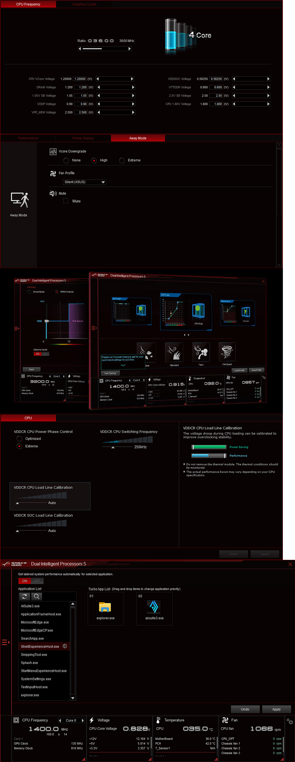Open the Application List search icon
The image size is (295, 762).
coord(37,596)
